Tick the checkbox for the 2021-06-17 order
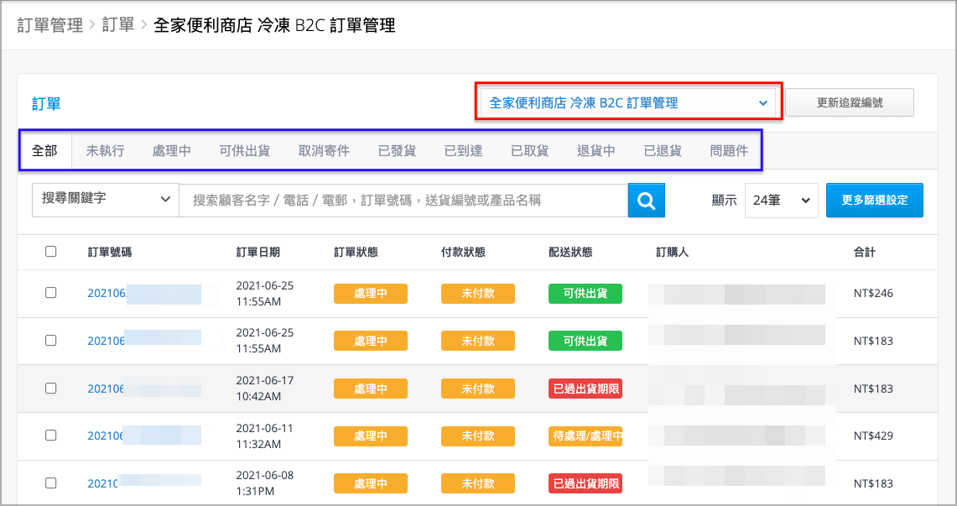Viewport: 957px width, 506px height. [x=50, y=389]
